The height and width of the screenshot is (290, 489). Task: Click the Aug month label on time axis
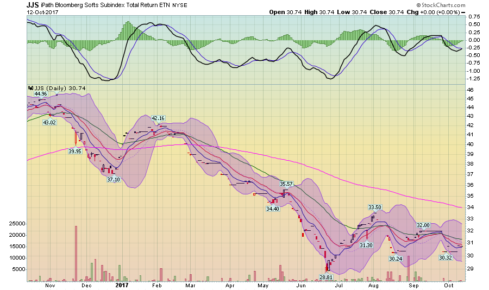click(x=373, y=285)
